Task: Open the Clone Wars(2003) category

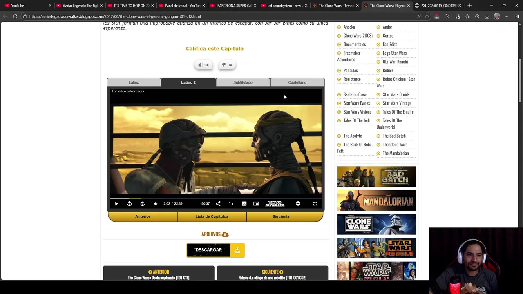Action: tap(358, 36)
